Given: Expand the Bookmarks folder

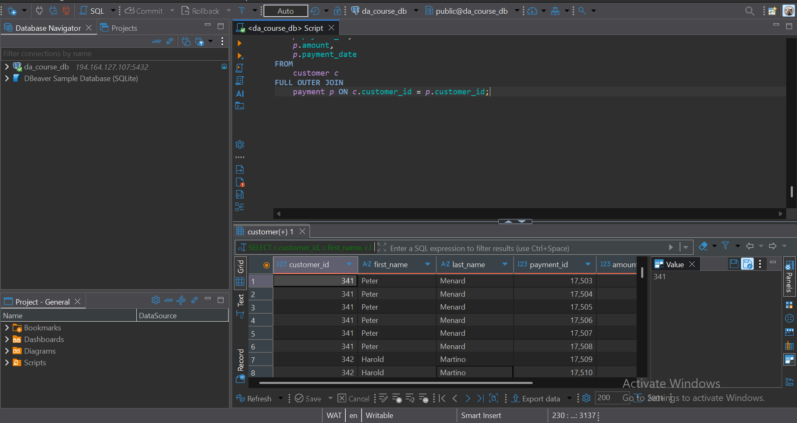Looking at the screenshot, I should tap(7, 327).
